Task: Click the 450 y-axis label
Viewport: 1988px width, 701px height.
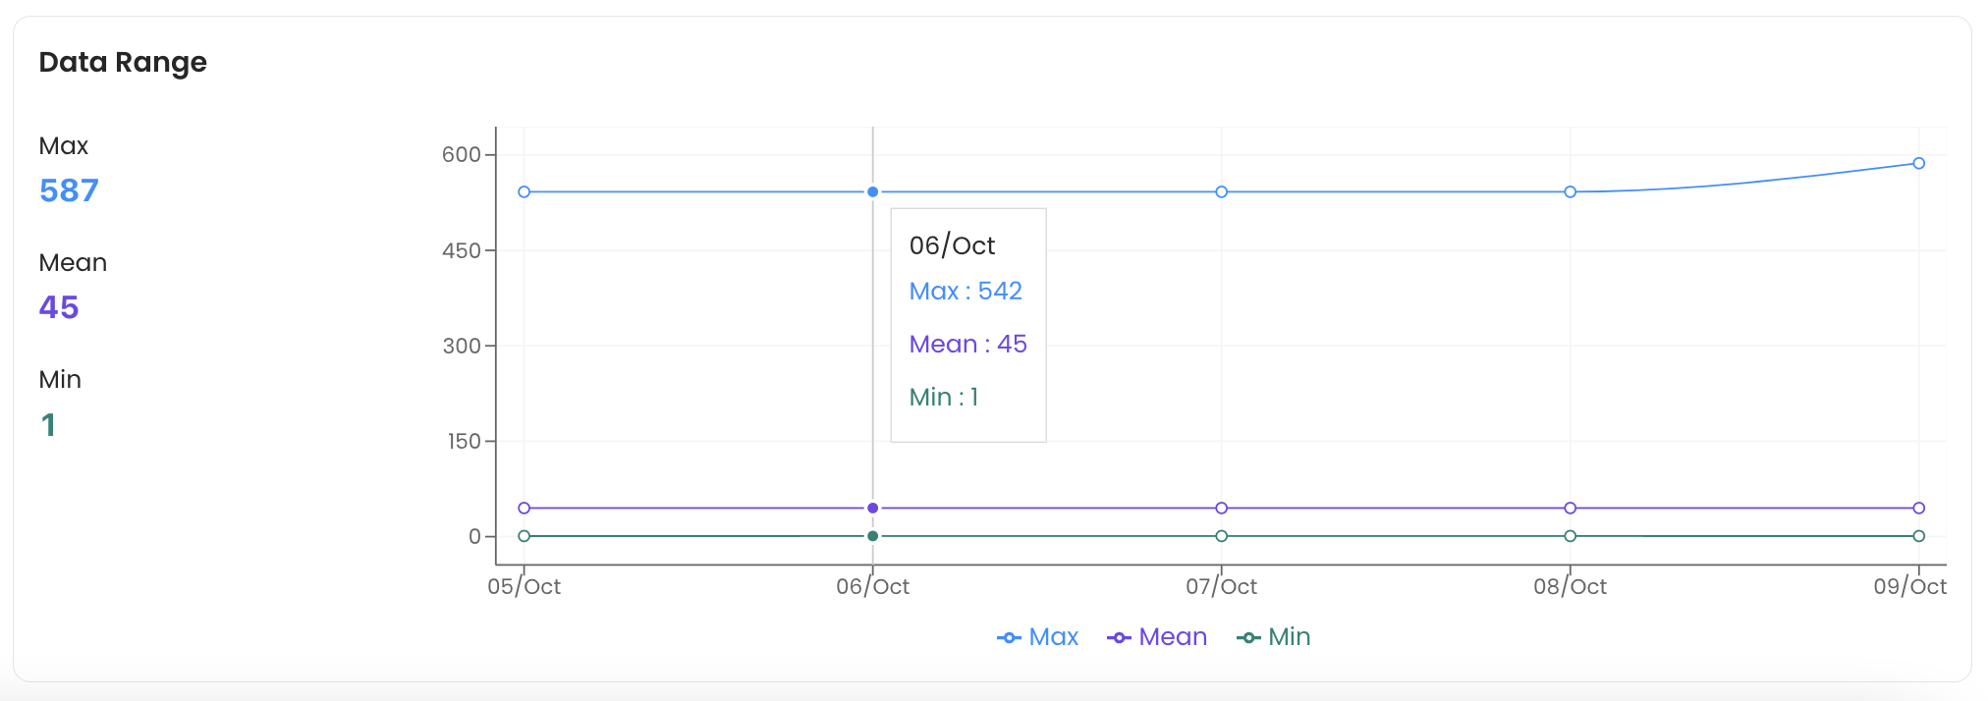Action: [462, 250]
